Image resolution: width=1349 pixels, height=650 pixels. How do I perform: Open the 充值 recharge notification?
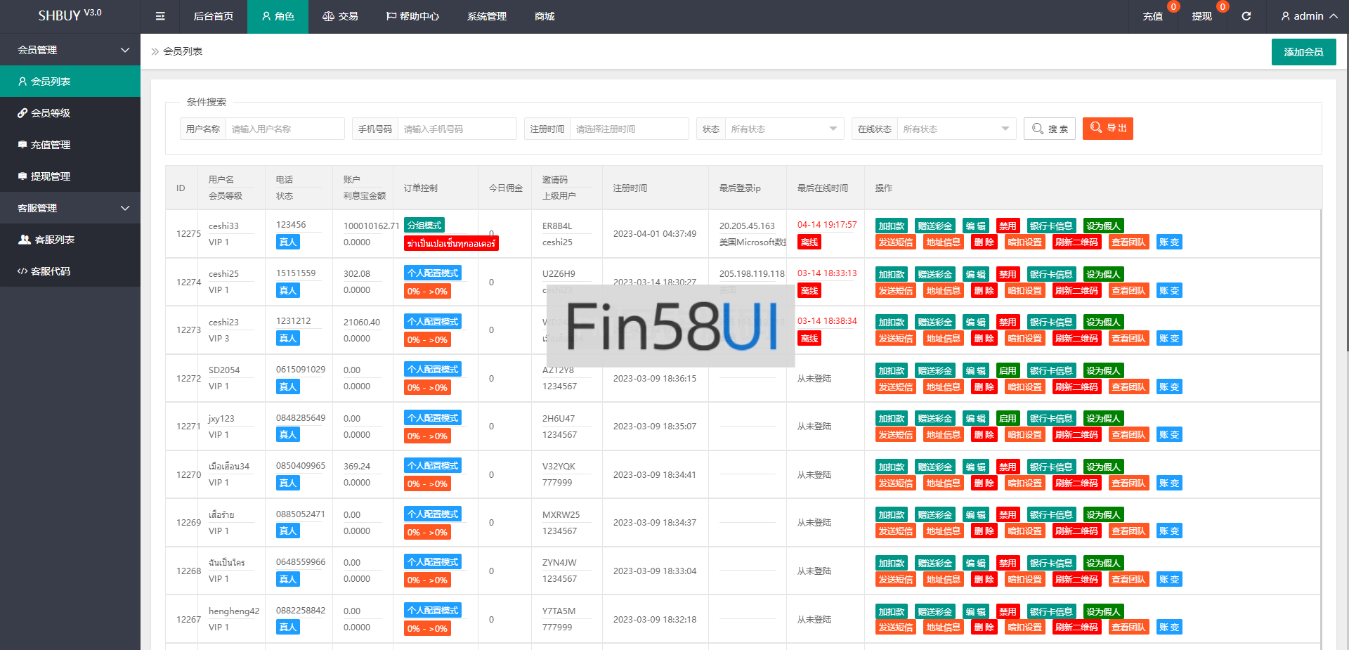tap(1152, 16)
